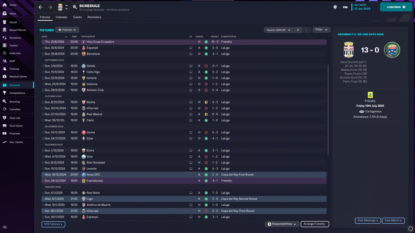Open the FM menu logo

[x=345, y=7]
